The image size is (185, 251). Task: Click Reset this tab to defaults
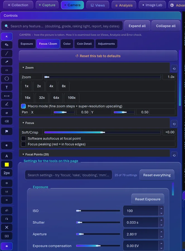(x=98, y=56)
